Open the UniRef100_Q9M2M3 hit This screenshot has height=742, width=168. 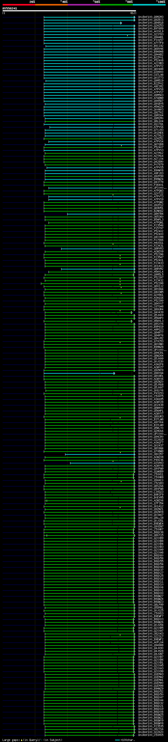151,17
